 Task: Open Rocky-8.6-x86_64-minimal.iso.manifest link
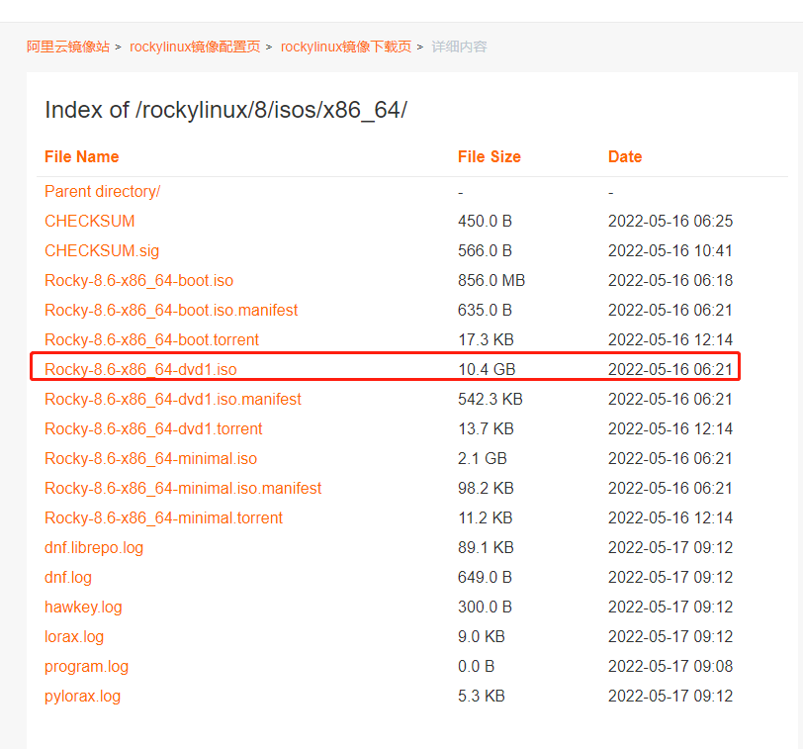coord(183,488)
